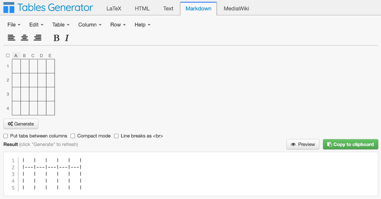Expand the Row dropdown menu

118,25
